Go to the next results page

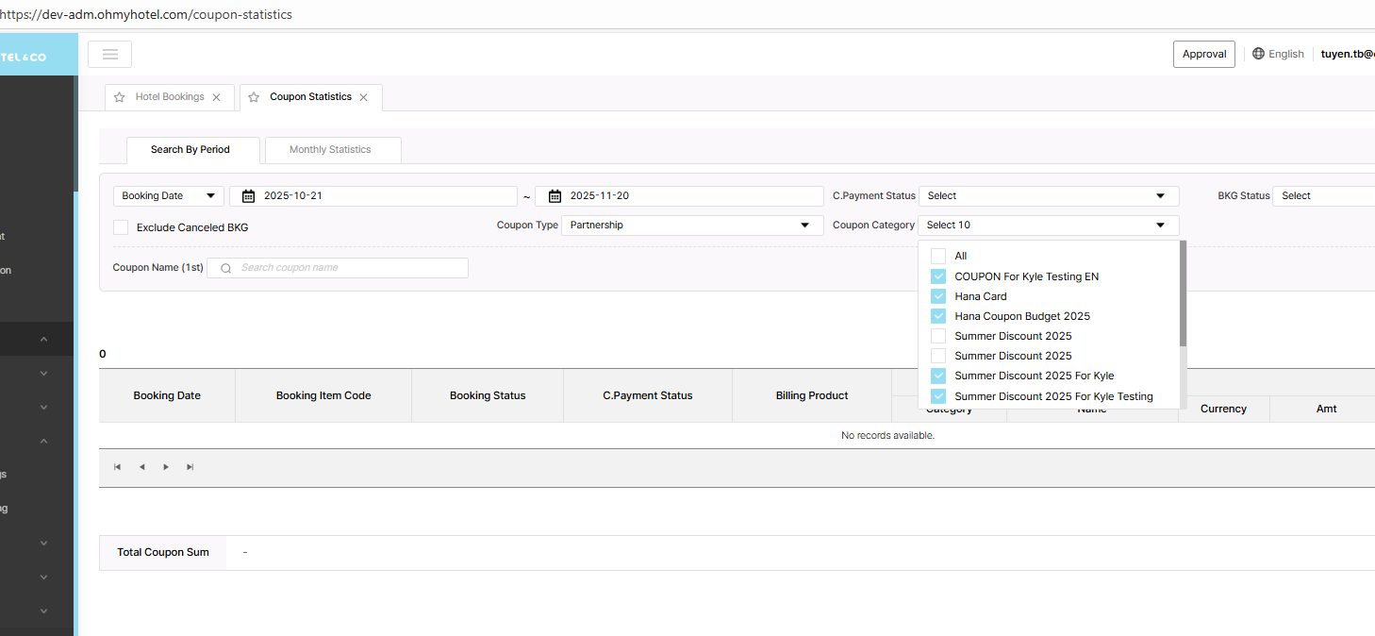tap(166, 467)
